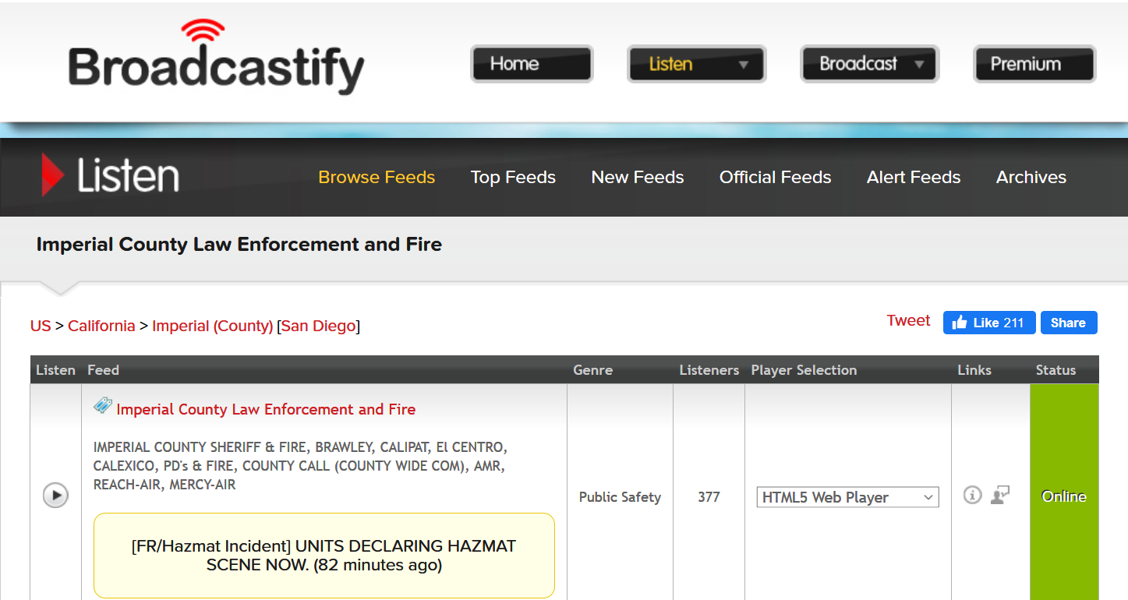
Task: Open the Hazmat Incident alert box
Action: 324,555
